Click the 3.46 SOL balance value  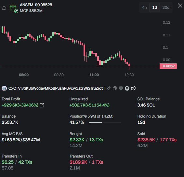[146, 105]
